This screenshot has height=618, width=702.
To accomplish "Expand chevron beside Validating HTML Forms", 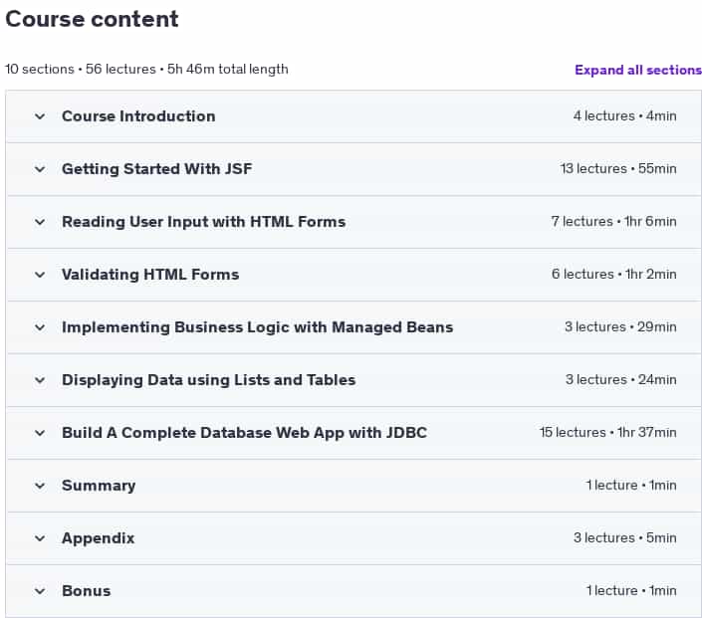I will pos(40,275).
